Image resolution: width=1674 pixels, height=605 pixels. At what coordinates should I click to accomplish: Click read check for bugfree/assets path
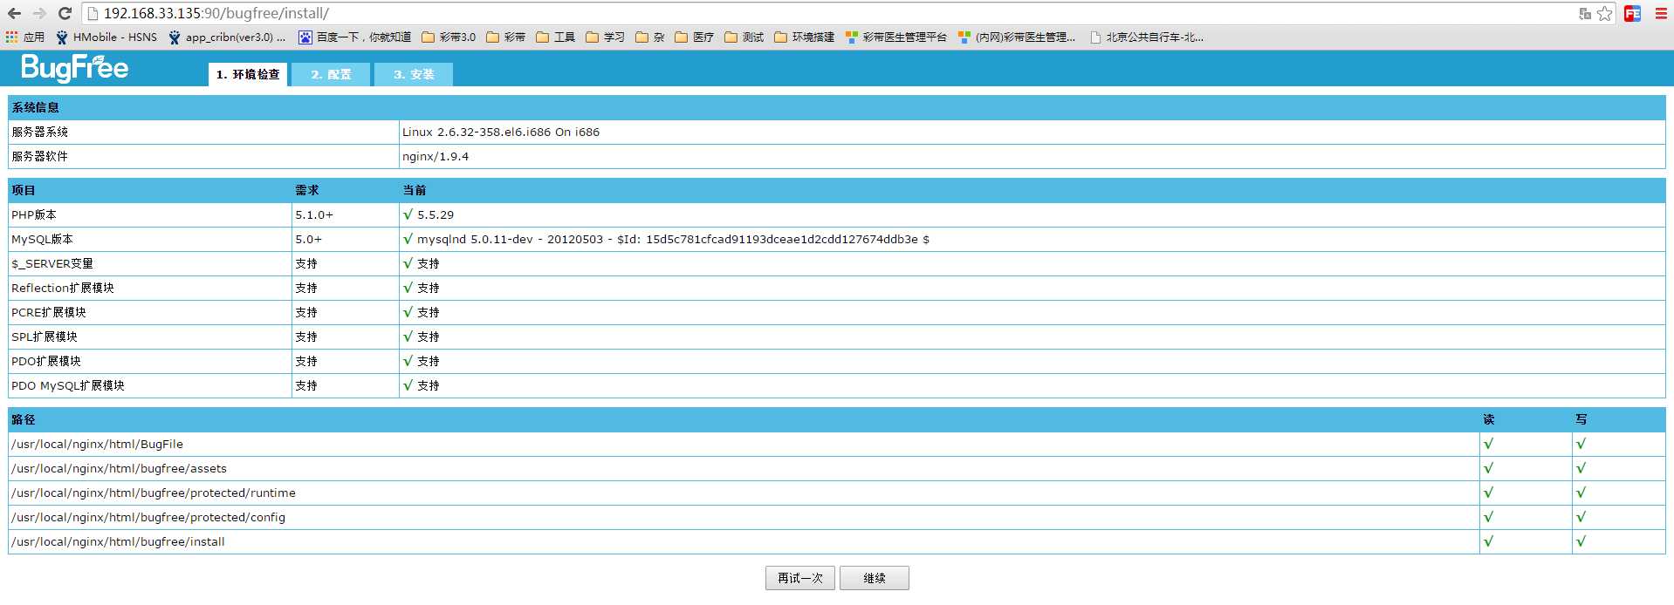(x=1488, y=468)
